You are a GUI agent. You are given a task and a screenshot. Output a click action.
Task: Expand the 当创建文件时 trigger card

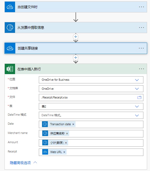click(x=76, y=7)
